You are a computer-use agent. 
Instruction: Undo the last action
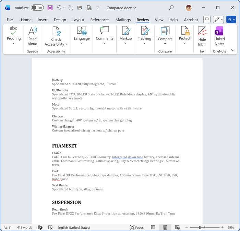[x=59, y=8]
